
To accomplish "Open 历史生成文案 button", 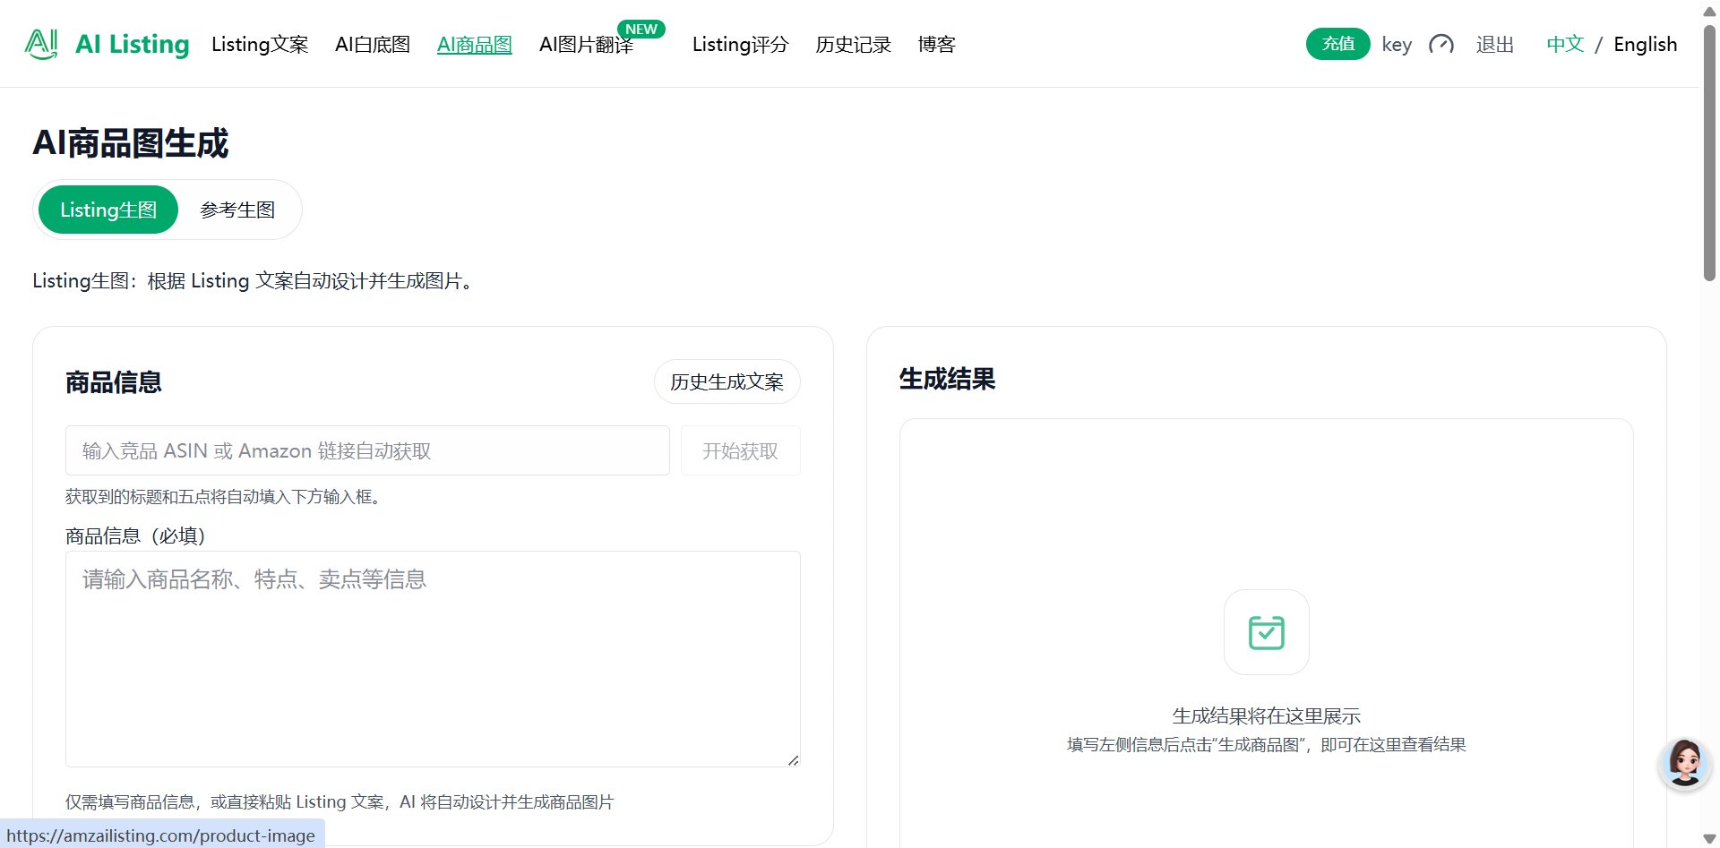I will [727, 381].
